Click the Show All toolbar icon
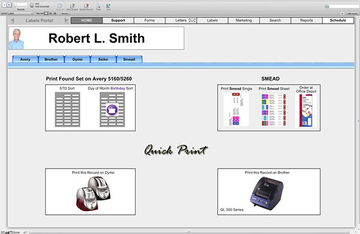This screenshot has height=234, width=360. click(x=59, y=7)
